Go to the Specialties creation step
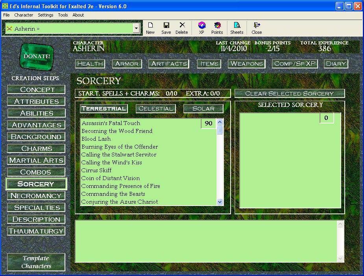 click(x=36, y=208)
